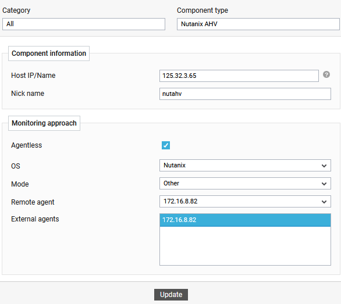
Task: Select 172.16.8.82 in External agents list
Action: pyautogui.click(x=245, y=220)
